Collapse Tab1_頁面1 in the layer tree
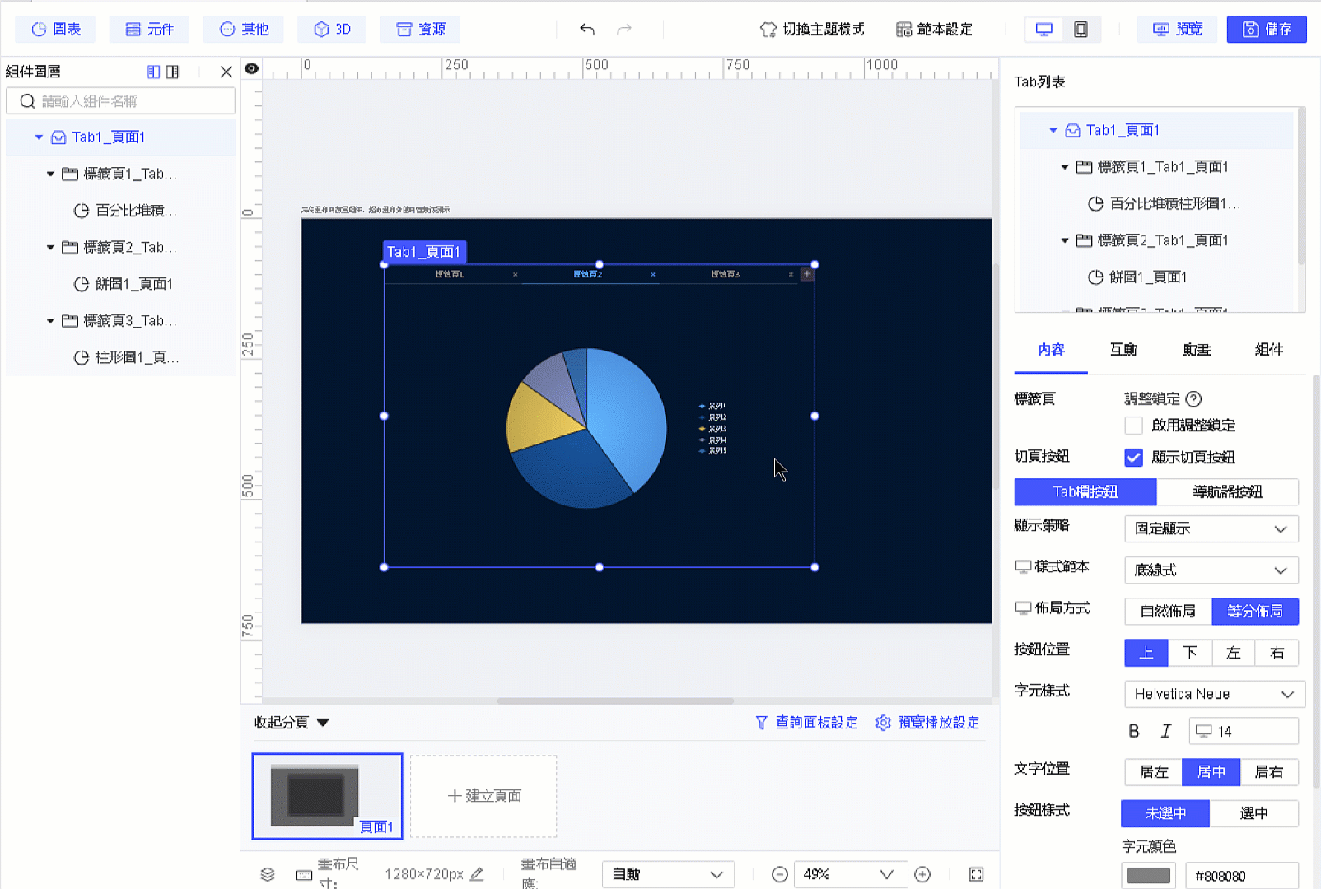1321x889 pixels. (x=39, y=137)
